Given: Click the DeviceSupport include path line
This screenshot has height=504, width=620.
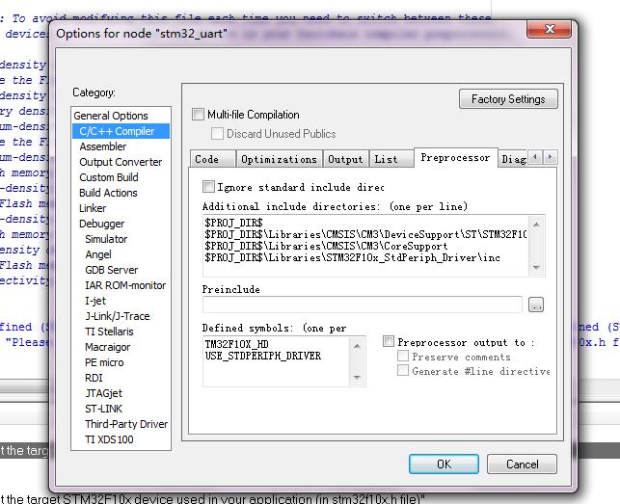Looking at the screenshot, I should pos(365,235).
